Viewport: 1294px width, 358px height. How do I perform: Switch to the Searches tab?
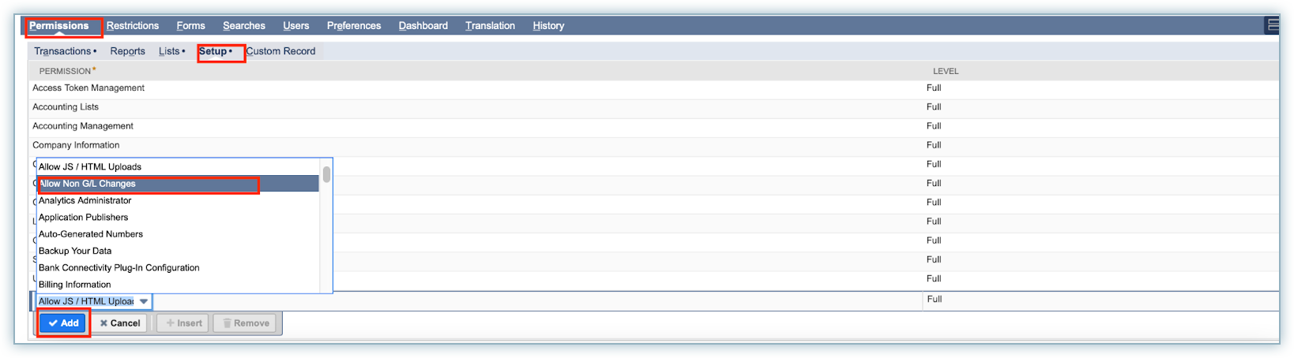[x=244, y=26]
